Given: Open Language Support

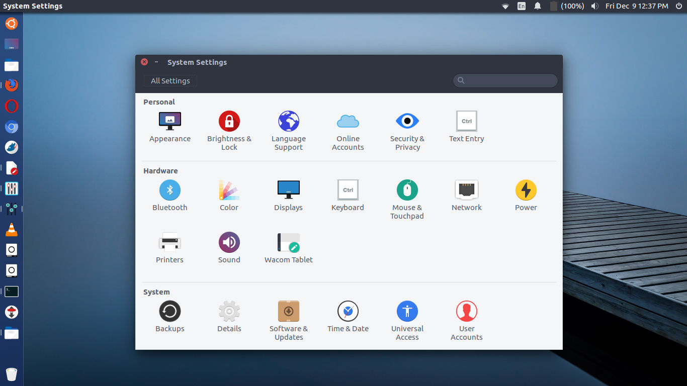Looking at the screenshot, I should pyautogui.click(x=288, y=125).
